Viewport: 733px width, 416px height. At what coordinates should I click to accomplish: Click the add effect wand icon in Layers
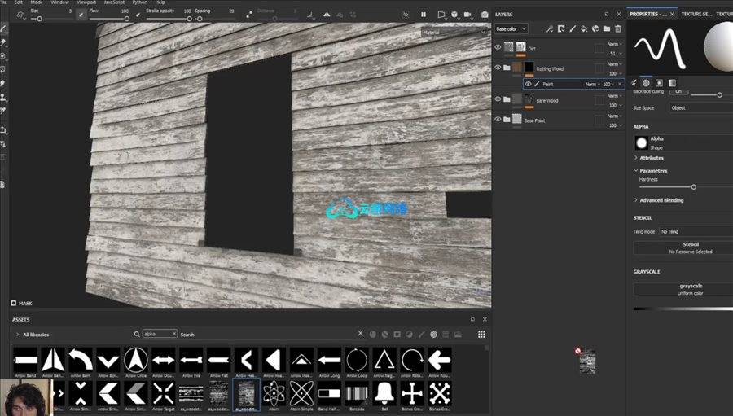click(x=550, y=29)
